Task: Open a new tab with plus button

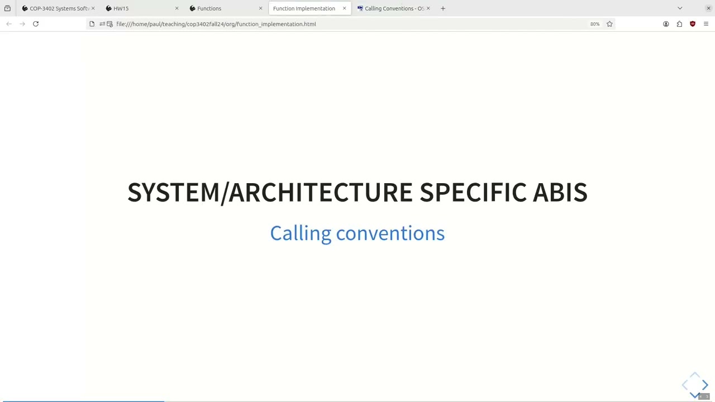Action: point(442,8)
